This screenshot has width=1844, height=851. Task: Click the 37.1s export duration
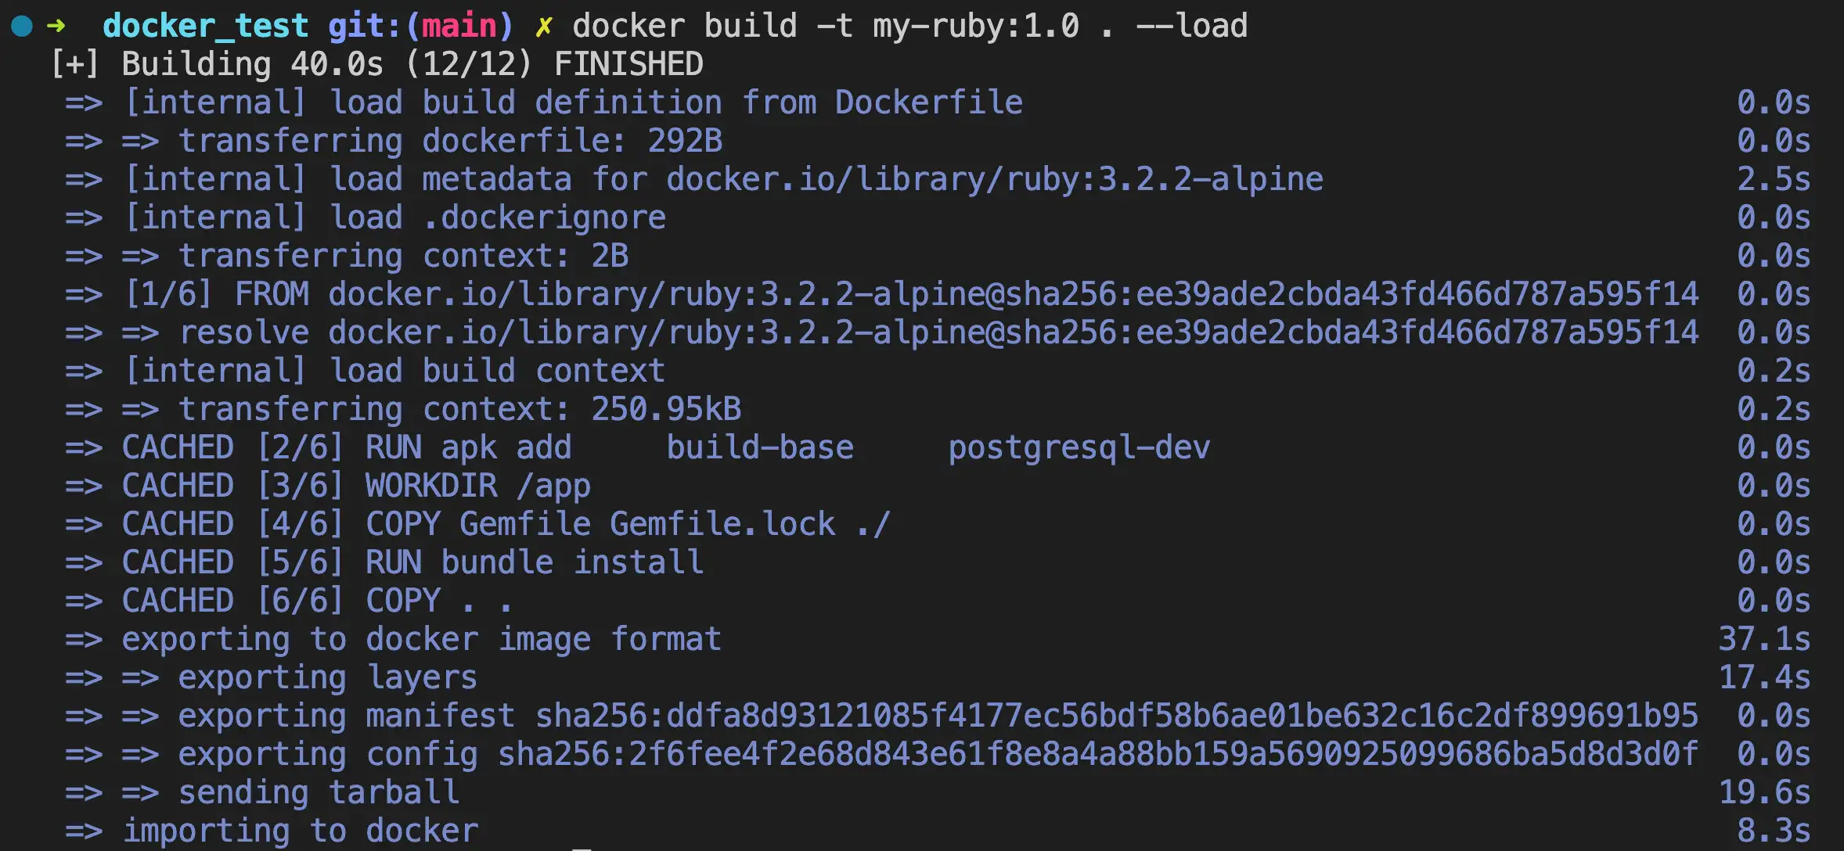(1763, 640)
